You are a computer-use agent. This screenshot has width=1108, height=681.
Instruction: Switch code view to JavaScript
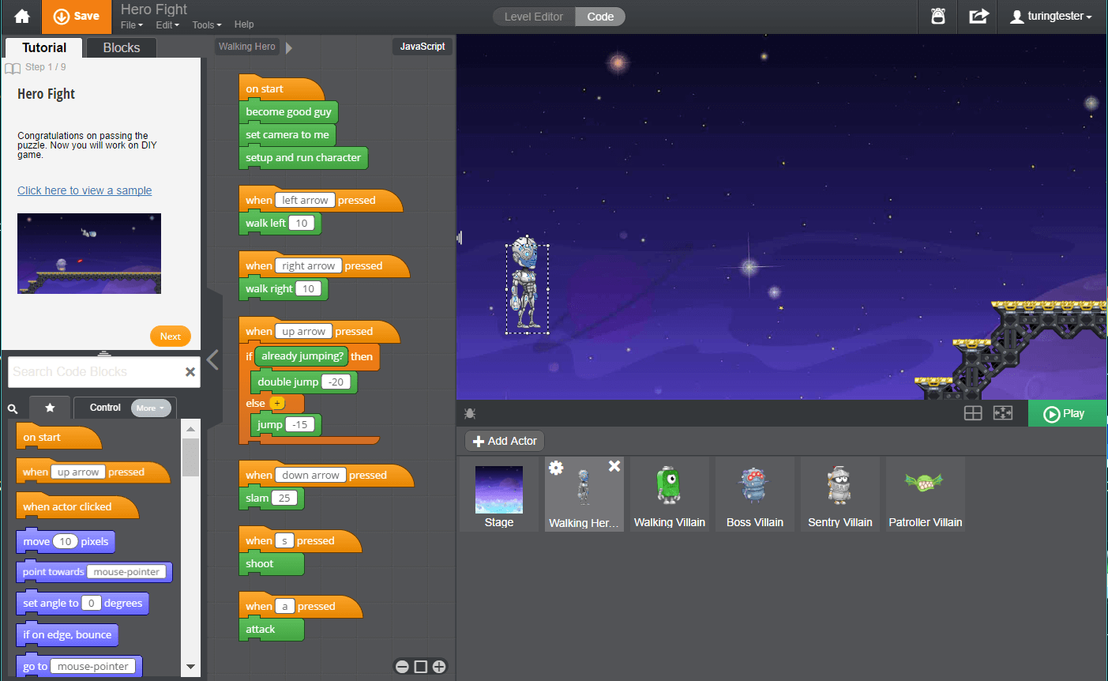point(423,47)
